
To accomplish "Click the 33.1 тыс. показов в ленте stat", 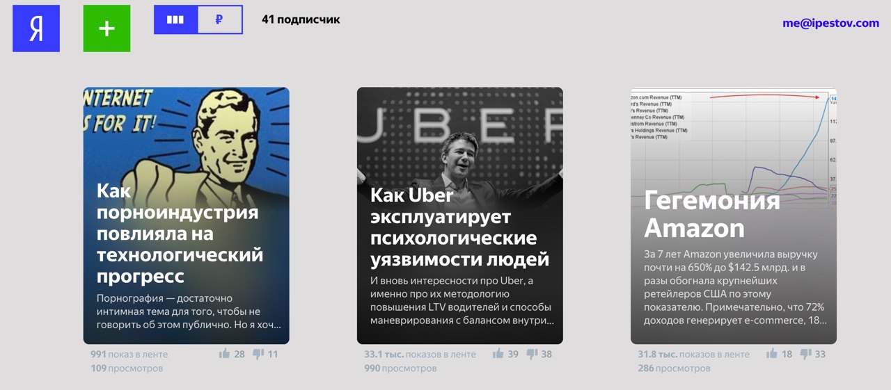I will 420,354.
